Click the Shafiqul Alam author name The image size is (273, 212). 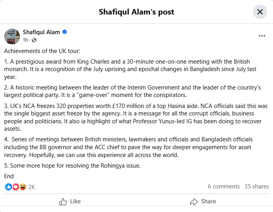(x=42, y=32)
